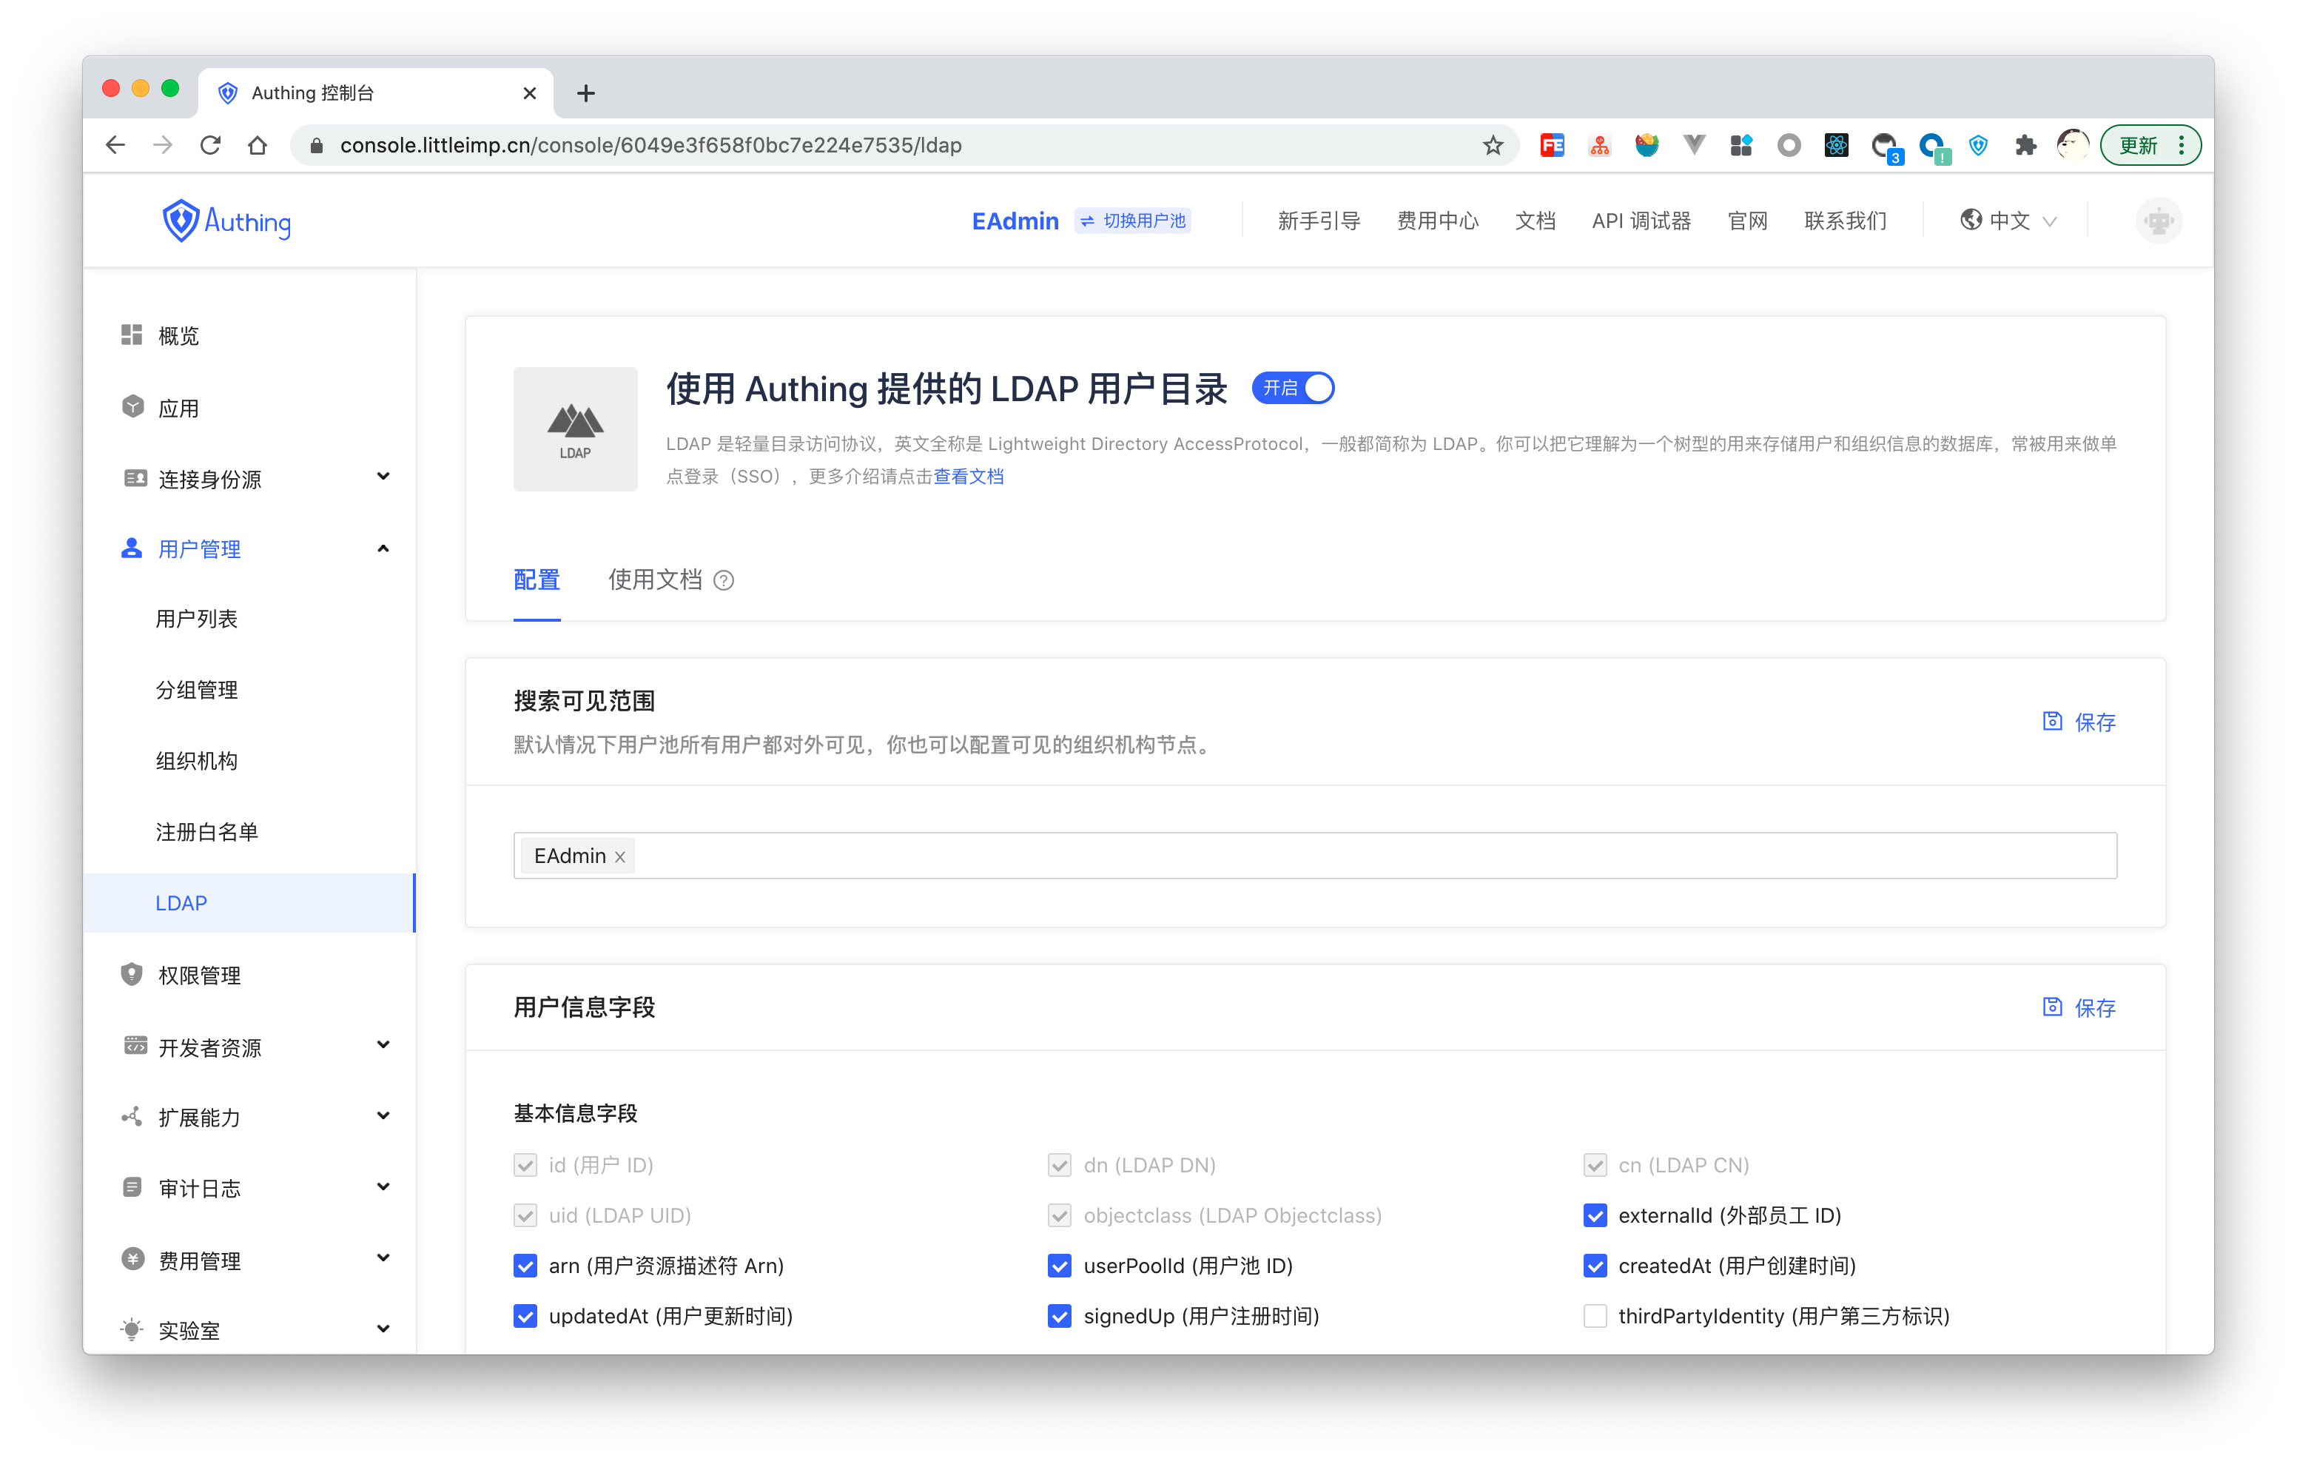Viewport: 2297px width, 1464px height.
Task: Open 组织机构 in the sidebar
Action: (197, 761)
